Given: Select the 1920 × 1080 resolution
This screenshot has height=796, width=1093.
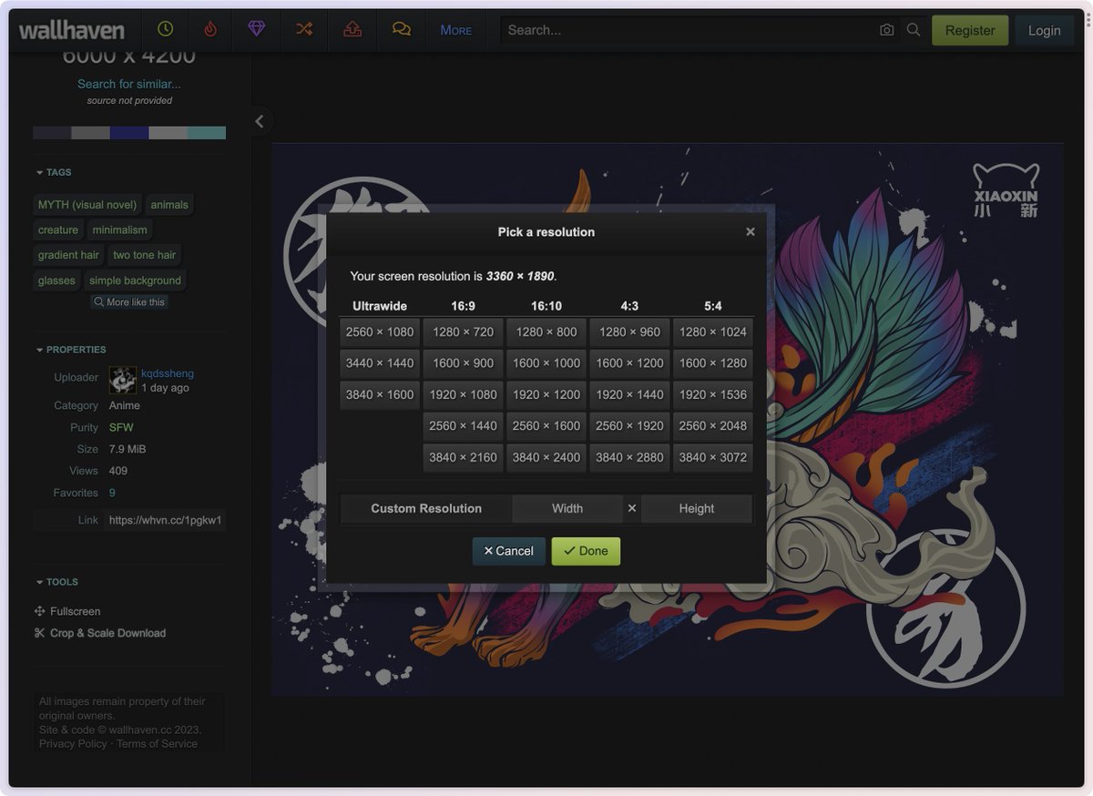Looking at the screenshot, I should (x=463, y=394).
